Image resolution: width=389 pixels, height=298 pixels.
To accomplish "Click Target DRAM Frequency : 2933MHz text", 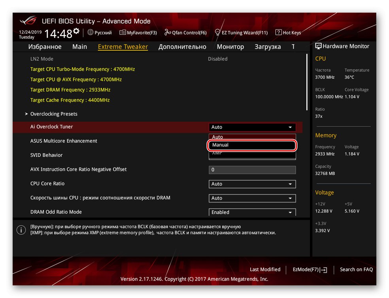I will tap(70, 90).
